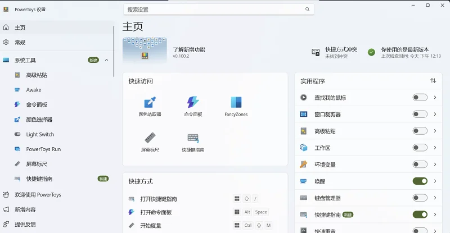
Task: Open 窗口裁剪器 settings via chevron
Action: [x=435, y=114]
